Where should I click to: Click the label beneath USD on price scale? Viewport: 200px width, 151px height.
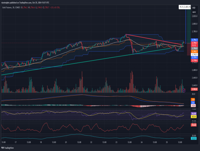(194, 12)
